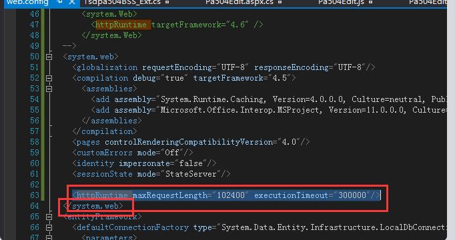Collapse the assemblies block at line 53
This screenshot has width=455, height=240.
point(49,89)
